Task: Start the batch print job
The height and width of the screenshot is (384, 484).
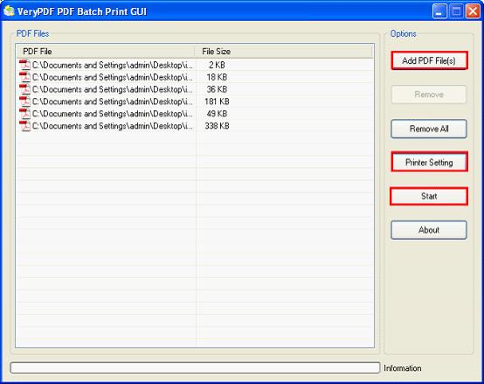Action: tap(429, 196)
